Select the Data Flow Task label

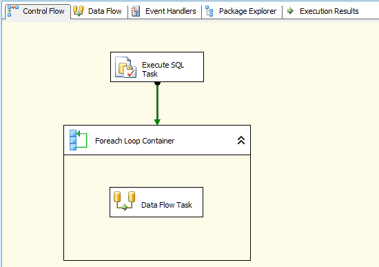pyautogui.click(x=167, y=205)
